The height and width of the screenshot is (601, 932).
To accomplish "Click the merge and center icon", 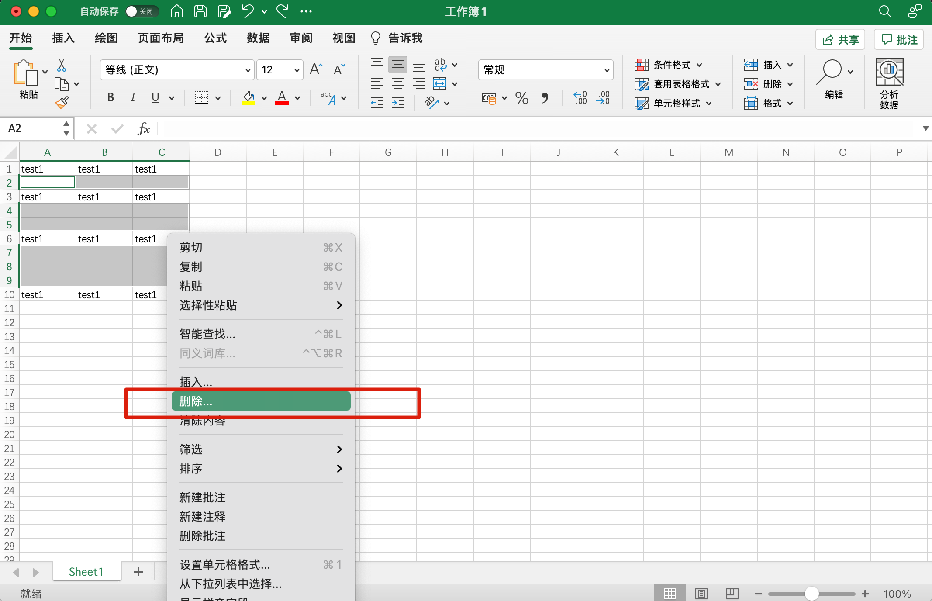I will pos(439,83).
